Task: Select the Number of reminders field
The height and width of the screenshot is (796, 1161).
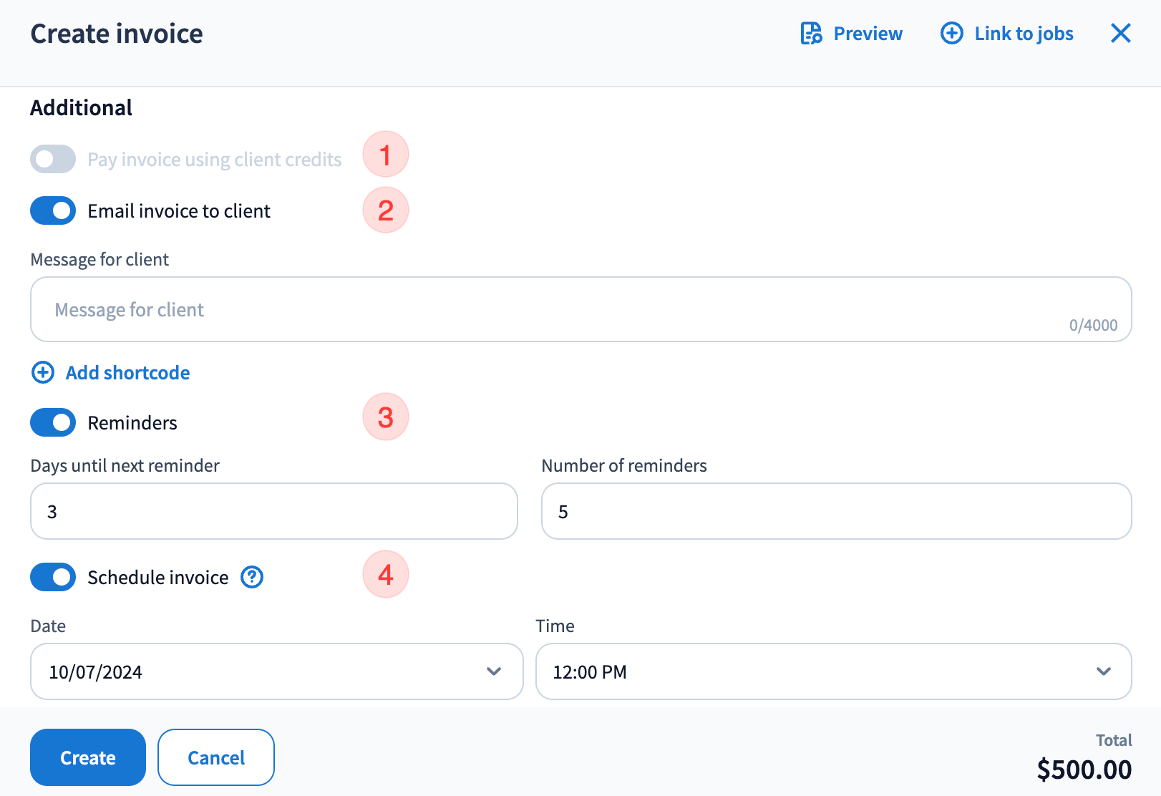Action: [836, 511]
